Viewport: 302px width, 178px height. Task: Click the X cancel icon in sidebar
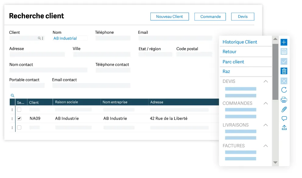[284, 81]
